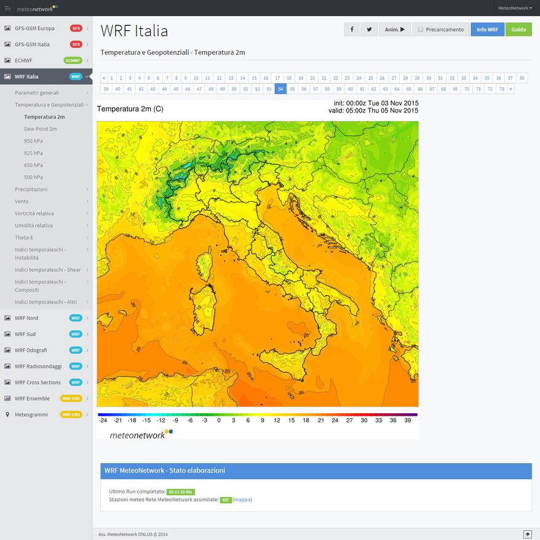Jump to forecast hour 38
This screenshot has width=540, height=540.
[522, 78]
